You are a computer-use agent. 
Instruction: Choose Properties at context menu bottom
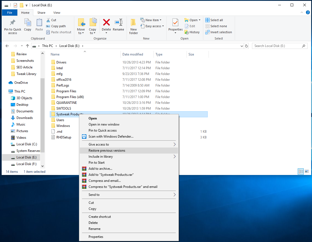(x=129, y=237)
